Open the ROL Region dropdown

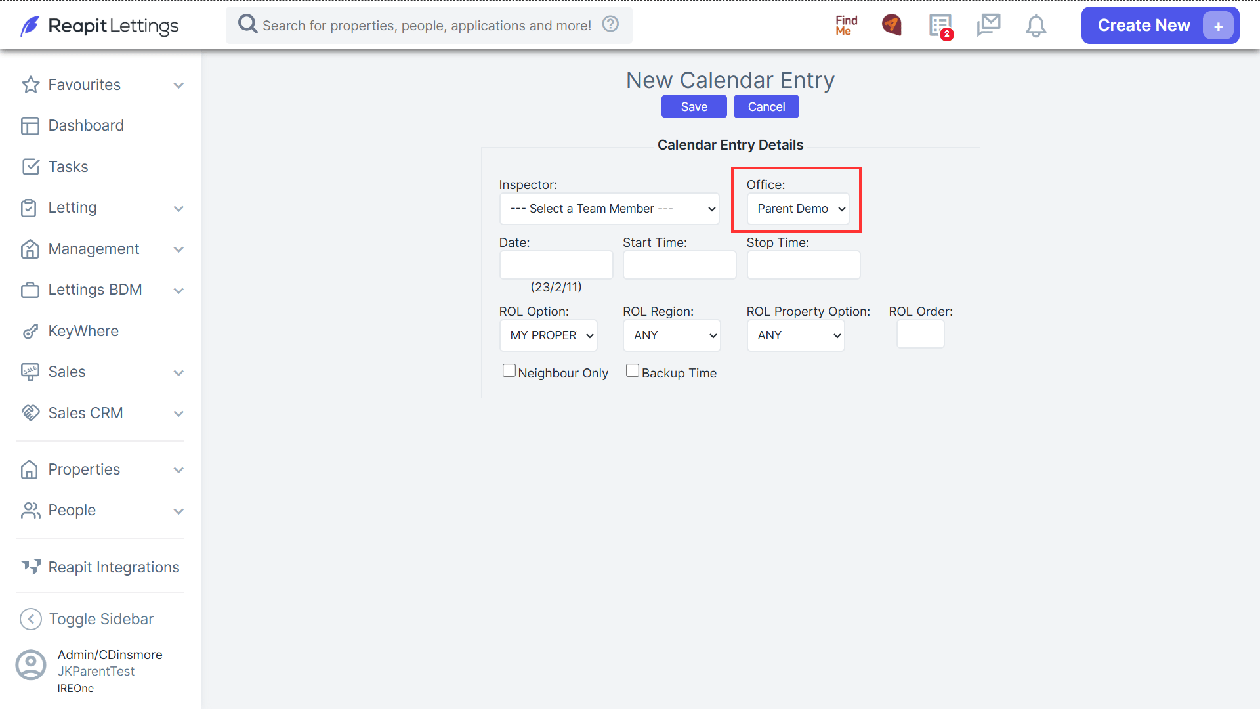point(672,335)
